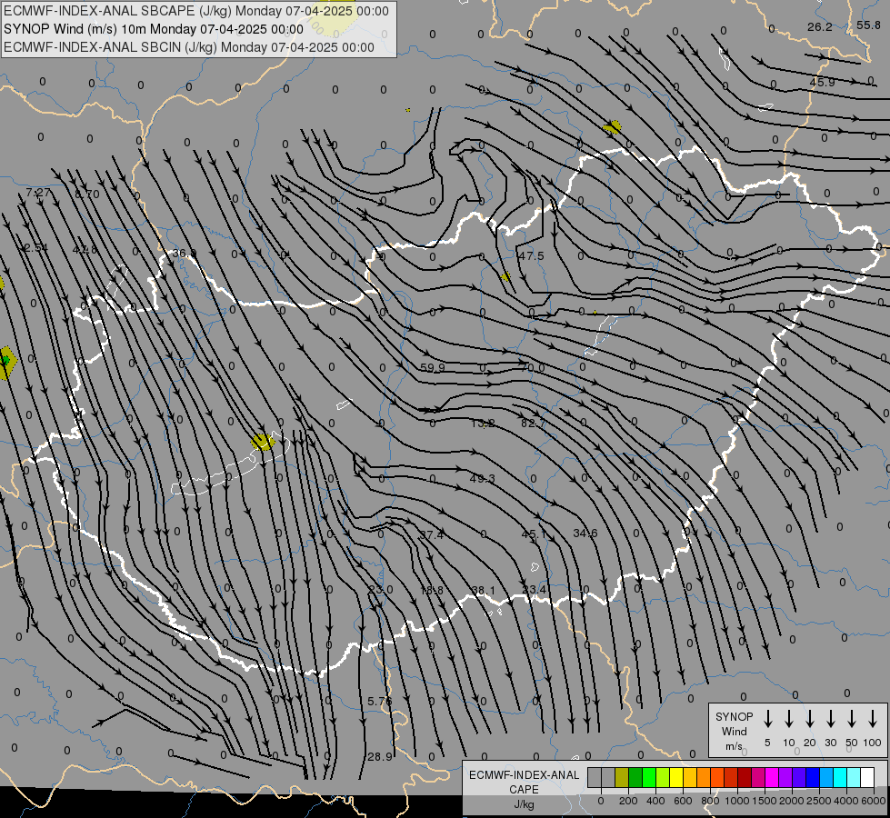Image resolution: width=890 pixels, height=818 pixels.
Task: Pick the bright magenta CAPE legend swatch
Action: [x=772, y=778]
